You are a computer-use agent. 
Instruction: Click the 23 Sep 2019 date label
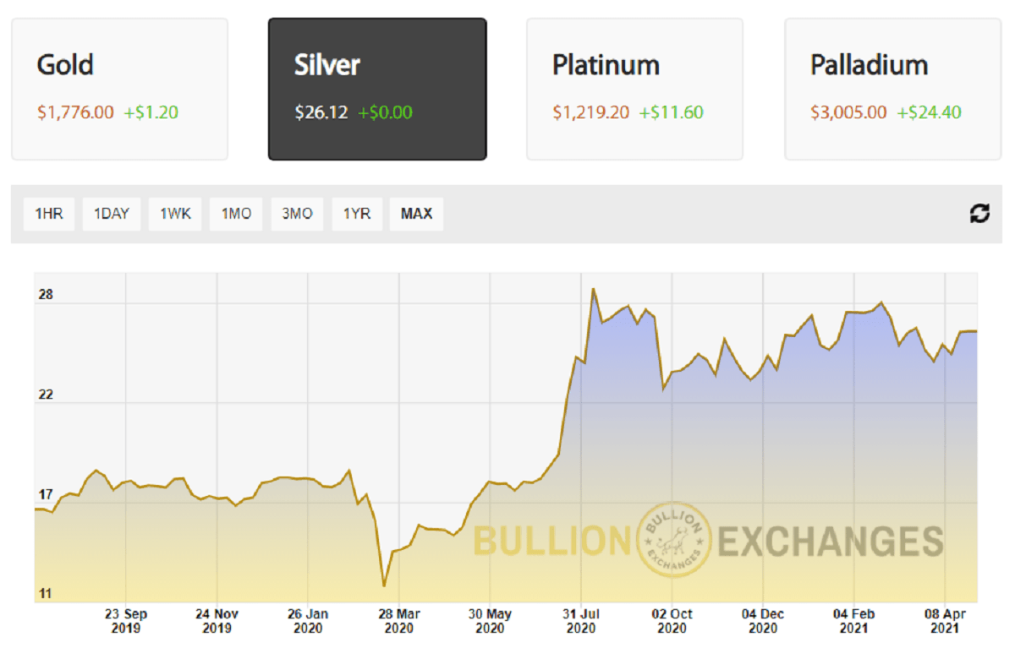(126, 621)
